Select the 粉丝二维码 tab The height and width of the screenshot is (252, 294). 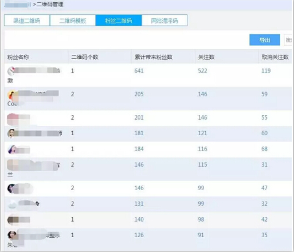click(x=119, y=21)
